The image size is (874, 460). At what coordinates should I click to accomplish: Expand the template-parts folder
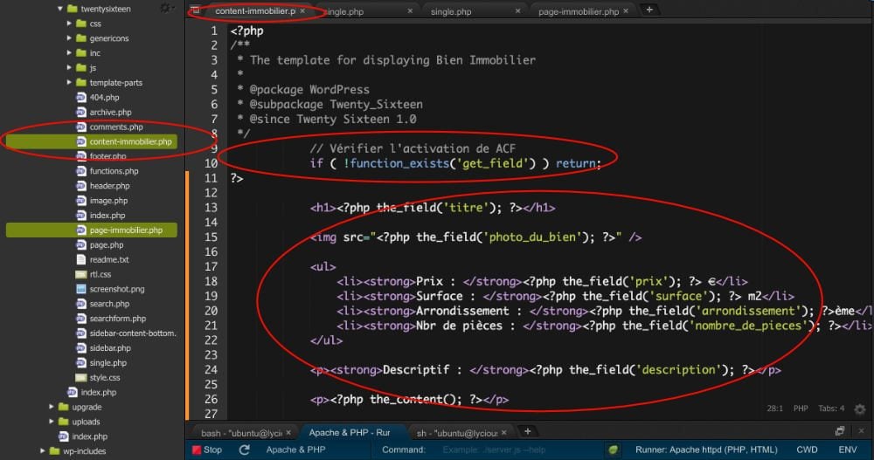[x=69, y=83]
